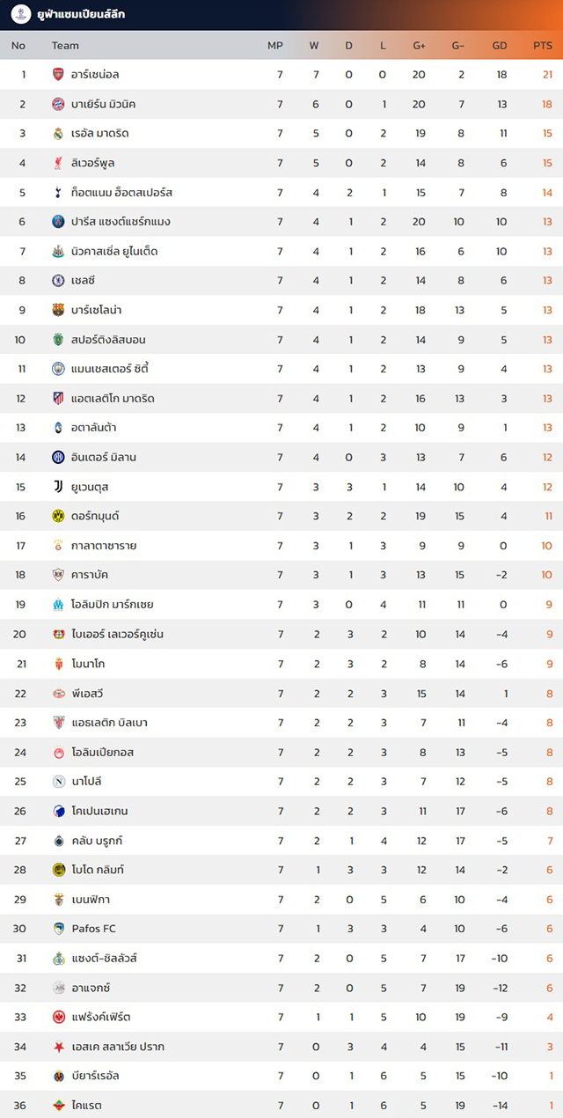Screen dimensions: 563x1118
Task: Click the Juventus club crest
Action: coord(58,487)
